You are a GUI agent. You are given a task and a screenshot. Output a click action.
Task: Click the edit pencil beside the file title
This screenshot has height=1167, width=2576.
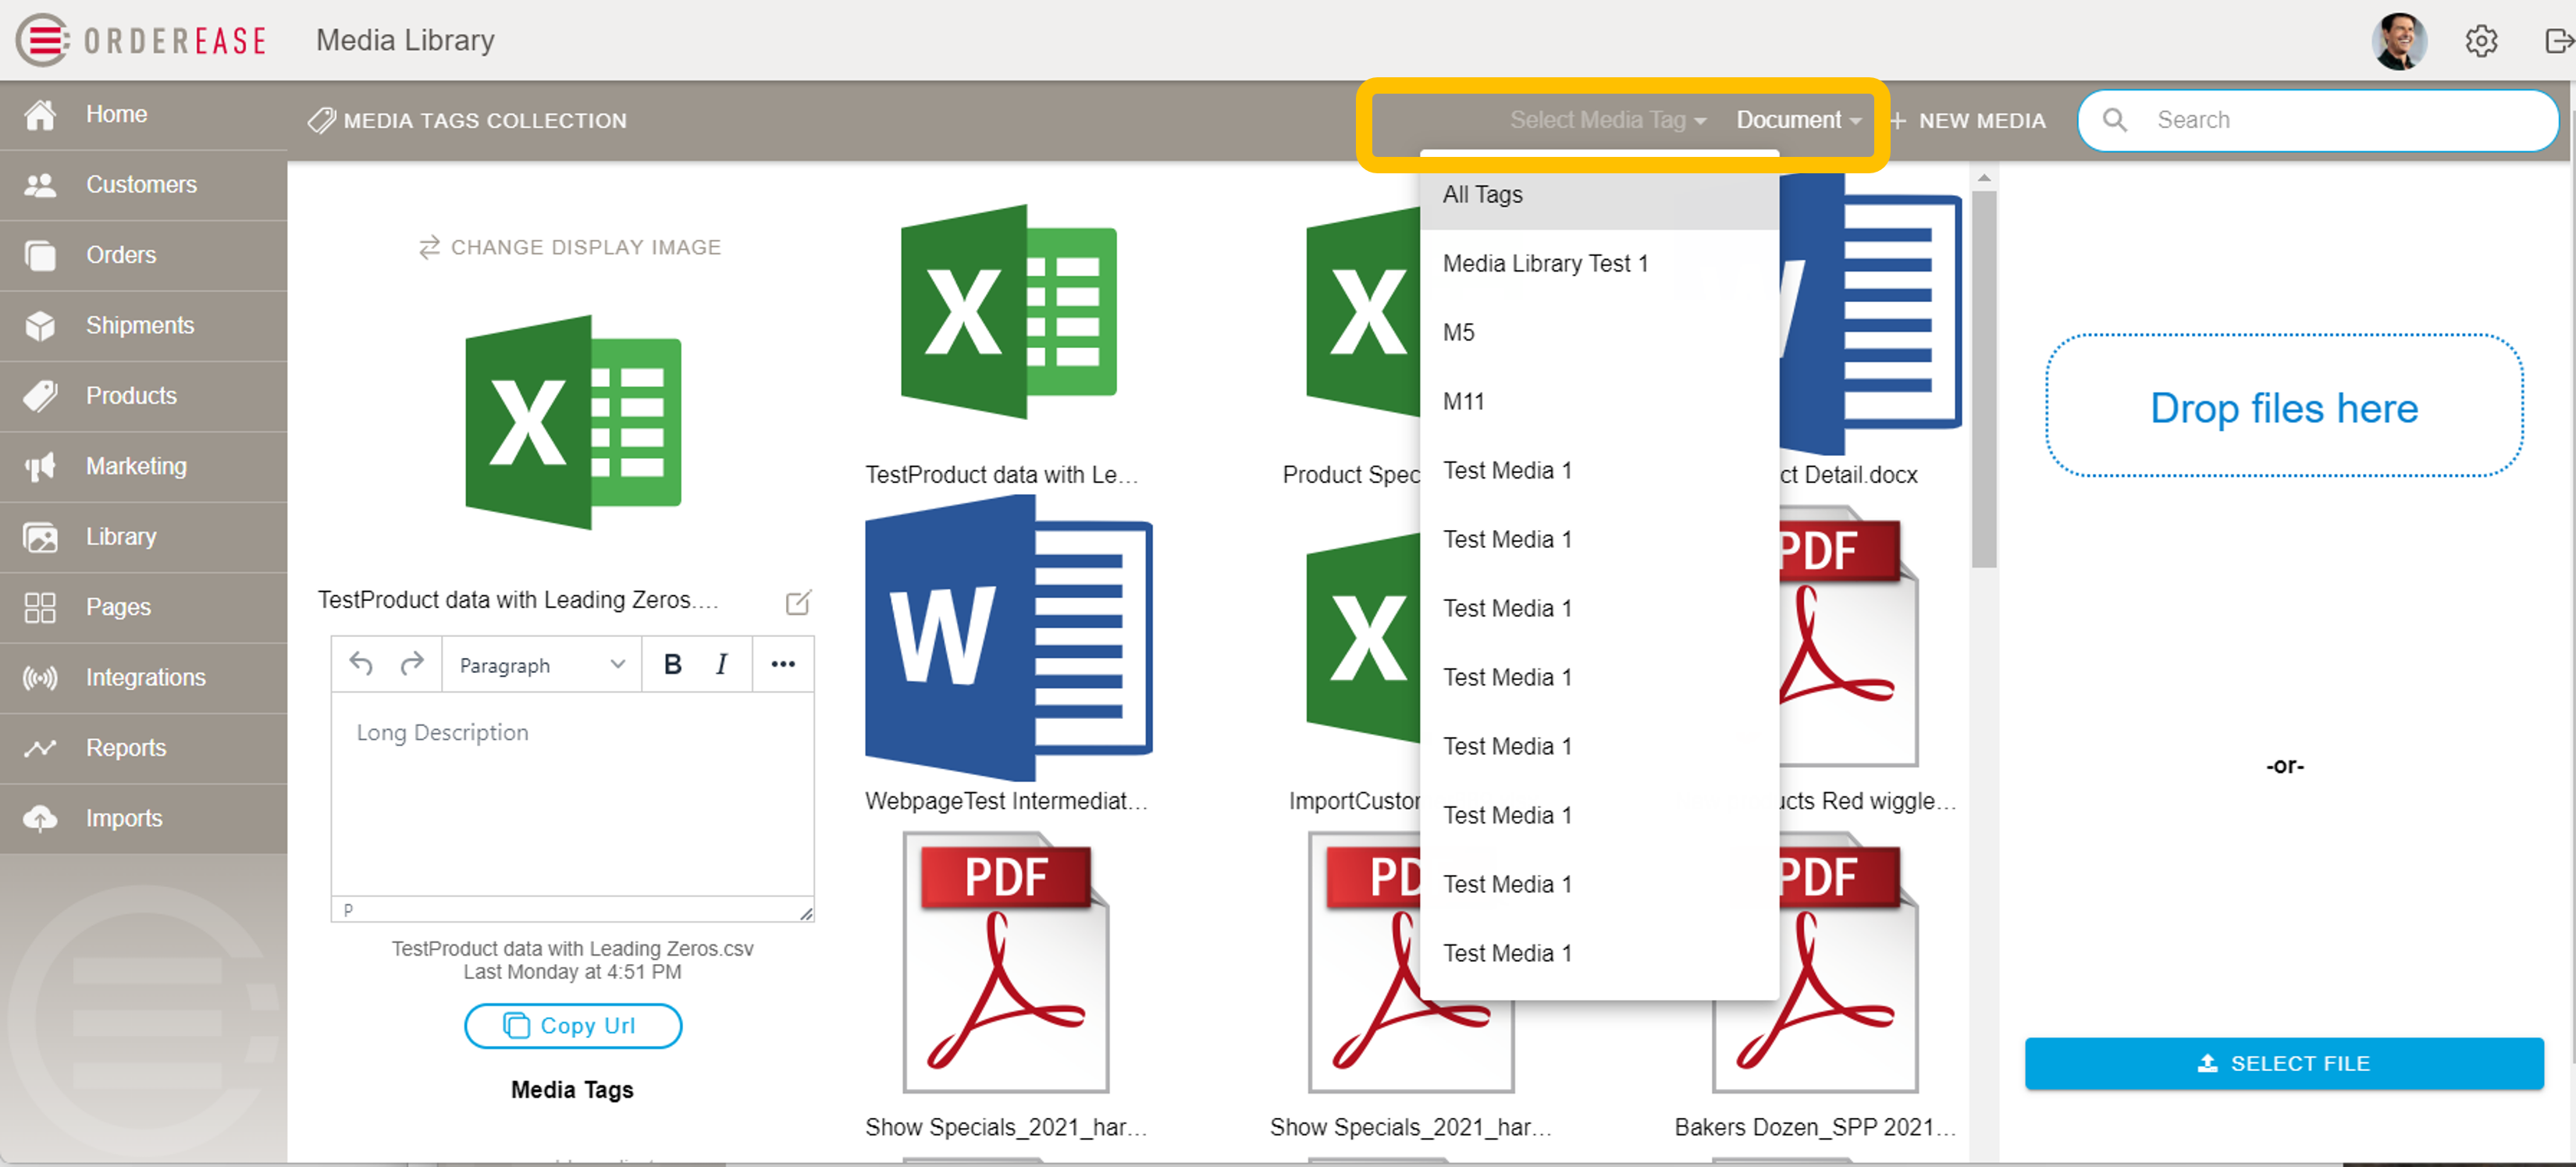797,602
